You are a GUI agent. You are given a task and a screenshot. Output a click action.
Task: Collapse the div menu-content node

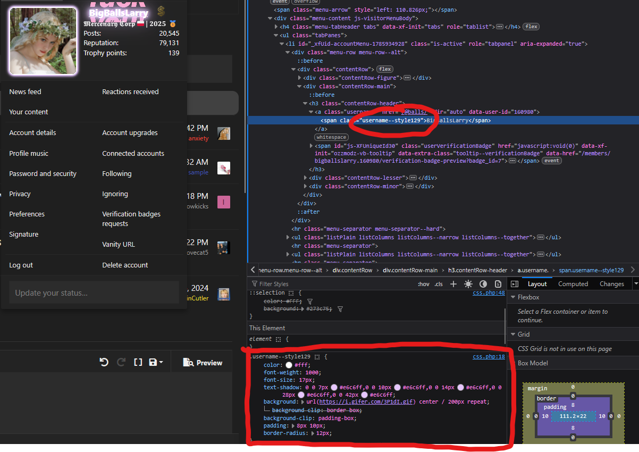(x=270, y=18)
